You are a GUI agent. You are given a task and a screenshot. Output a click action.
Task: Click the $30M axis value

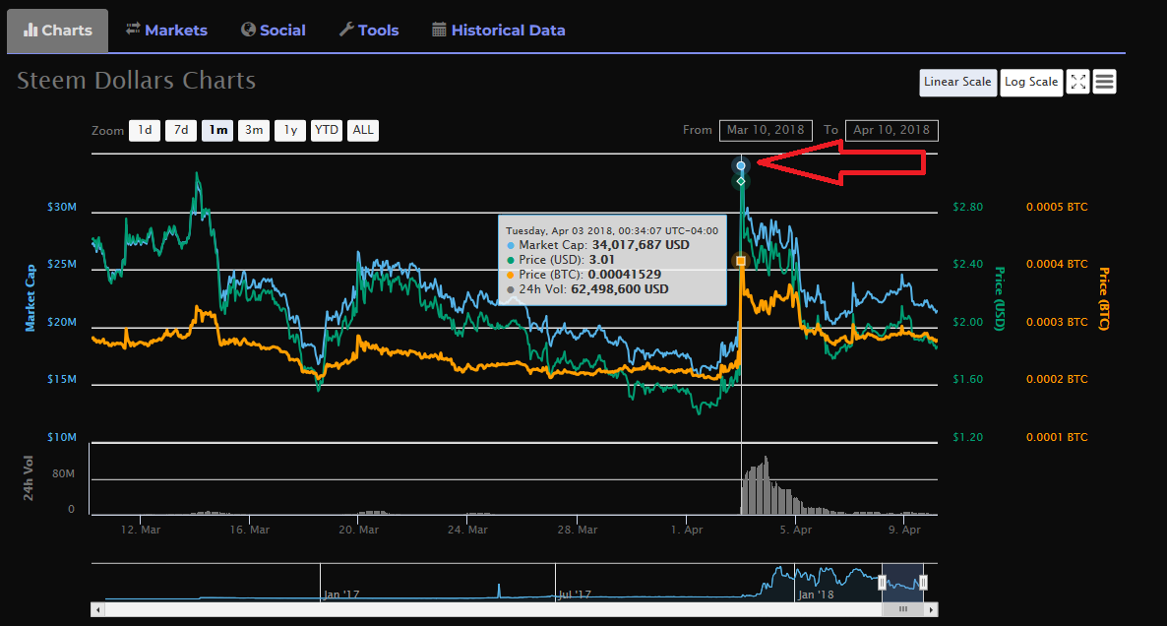tap(62, 207)
